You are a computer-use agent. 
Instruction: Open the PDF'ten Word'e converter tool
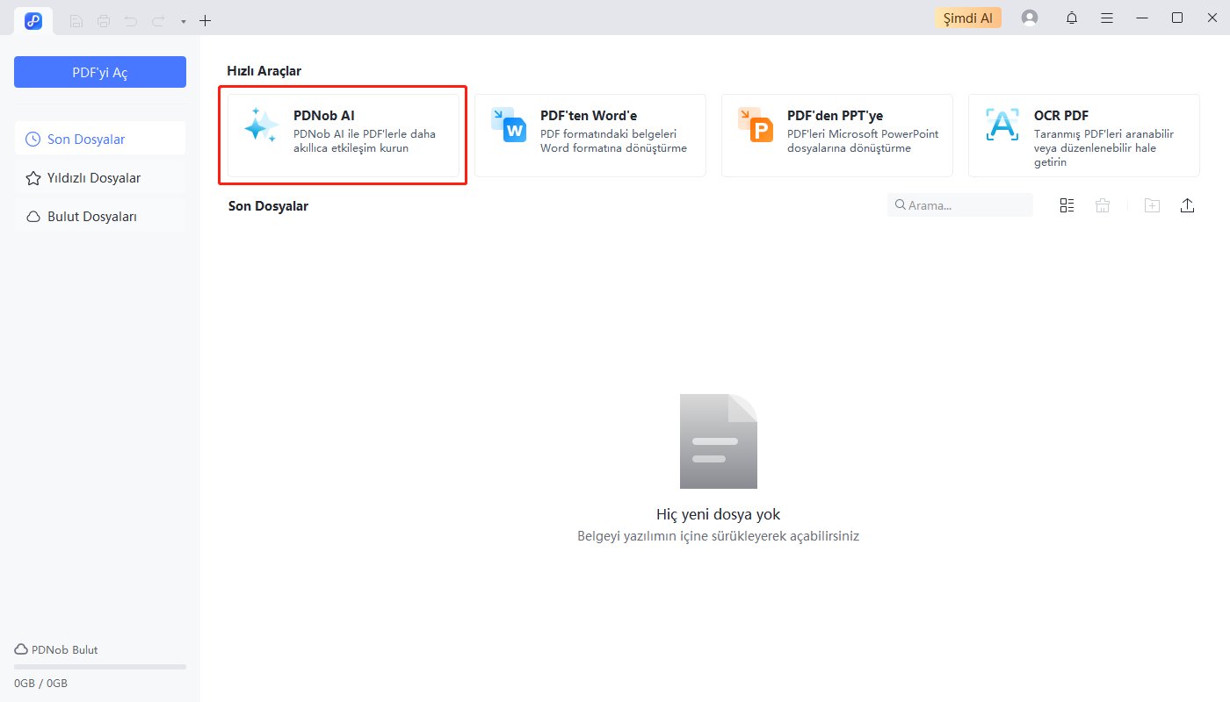click(590, 135)
